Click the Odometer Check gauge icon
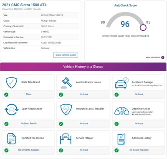 pos(122,111)
